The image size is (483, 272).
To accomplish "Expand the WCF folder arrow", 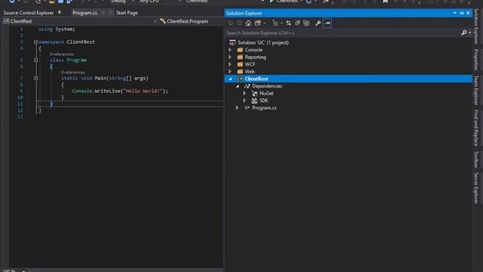I will [x=230, y=64].
